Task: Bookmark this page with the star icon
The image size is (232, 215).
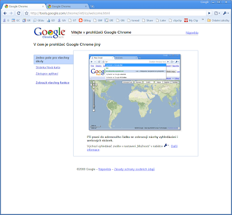Action: coord(27,13)
